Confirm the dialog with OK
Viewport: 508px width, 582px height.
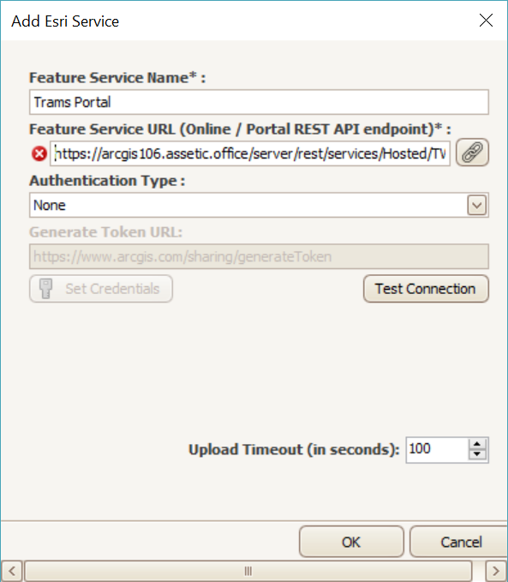pos(351,542)
